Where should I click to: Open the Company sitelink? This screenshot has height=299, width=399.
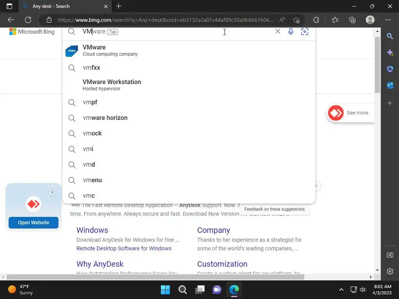pos(214,230)
